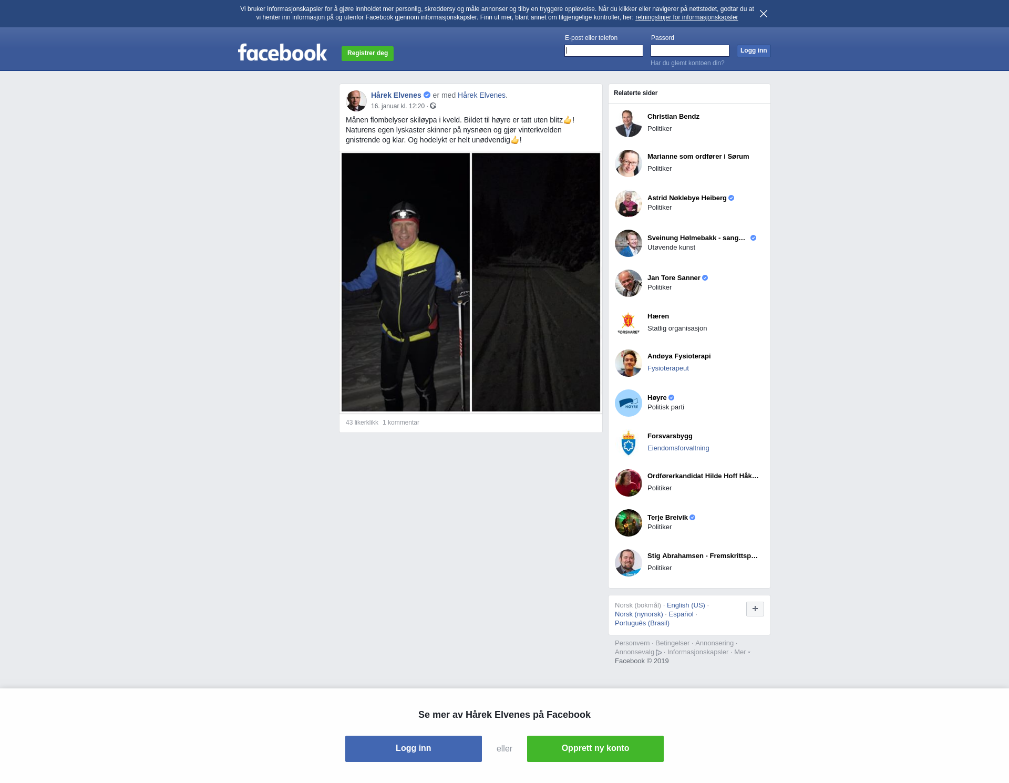Click the header Logg inn button
The image size is (1009, 783).
tap(754, 50)
